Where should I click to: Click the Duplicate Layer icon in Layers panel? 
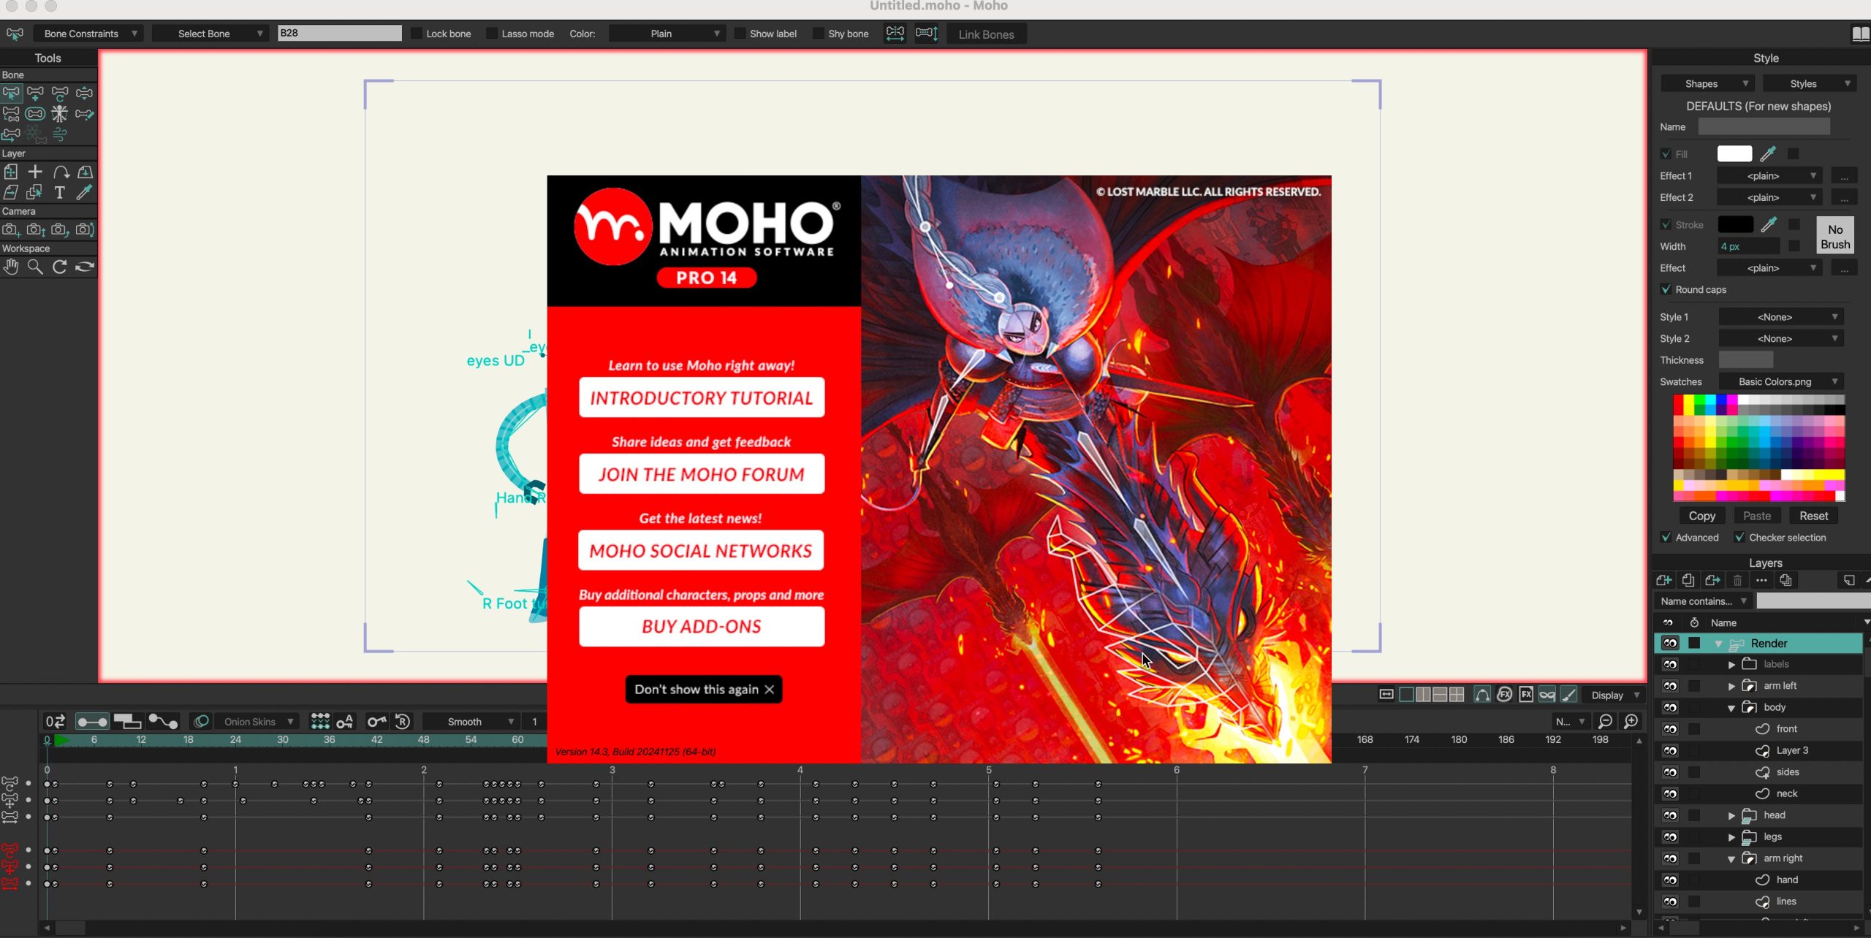pos(1688,580)
